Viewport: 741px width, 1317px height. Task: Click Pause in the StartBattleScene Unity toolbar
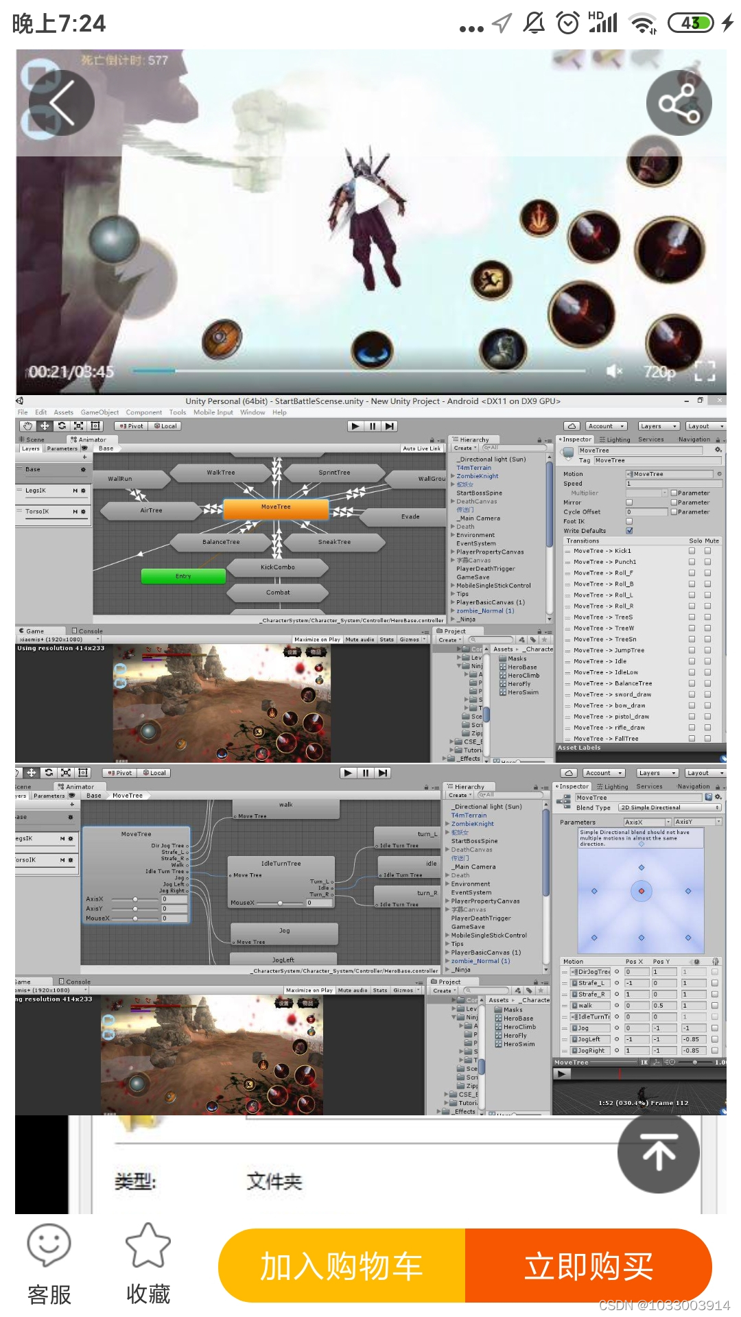(373, 426)
